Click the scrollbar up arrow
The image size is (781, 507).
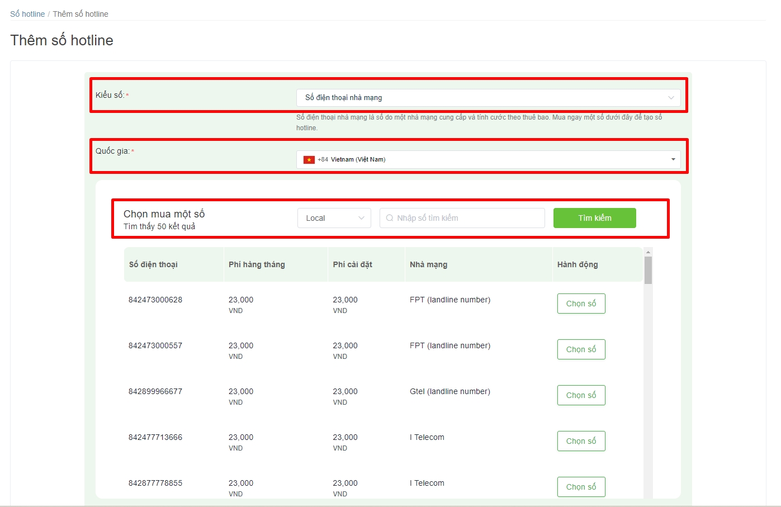click(648, 252)
